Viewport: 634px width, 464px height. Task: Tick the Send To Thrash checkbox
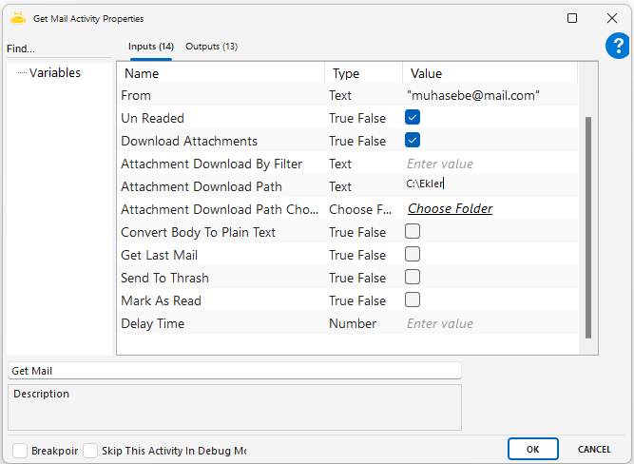click(x=413, y=278)
